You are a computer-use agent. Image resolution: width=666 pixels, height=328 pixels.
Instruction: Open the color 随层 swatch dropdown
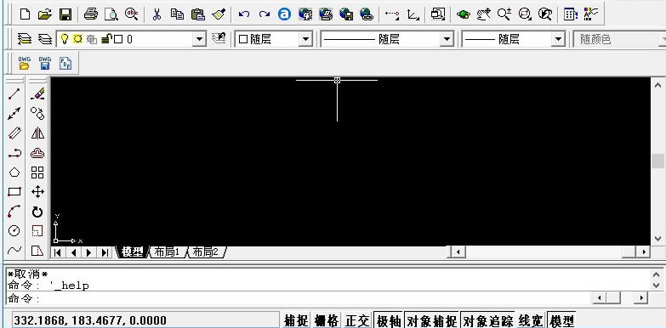click(x=274, y=39)
